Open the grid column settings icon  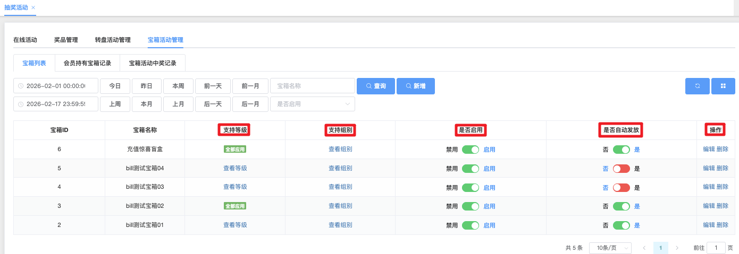pos(723,86)
